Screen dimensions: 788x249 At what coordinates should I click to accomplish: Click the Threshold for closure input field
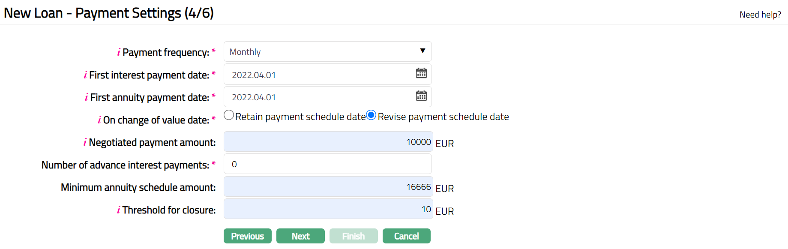pos(328,209)
